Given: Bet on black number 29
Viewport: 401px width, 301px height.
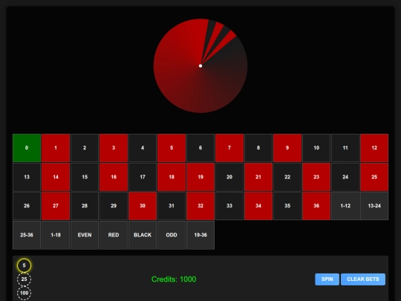Looking at the screenshot, I should [x=114, y=206].
